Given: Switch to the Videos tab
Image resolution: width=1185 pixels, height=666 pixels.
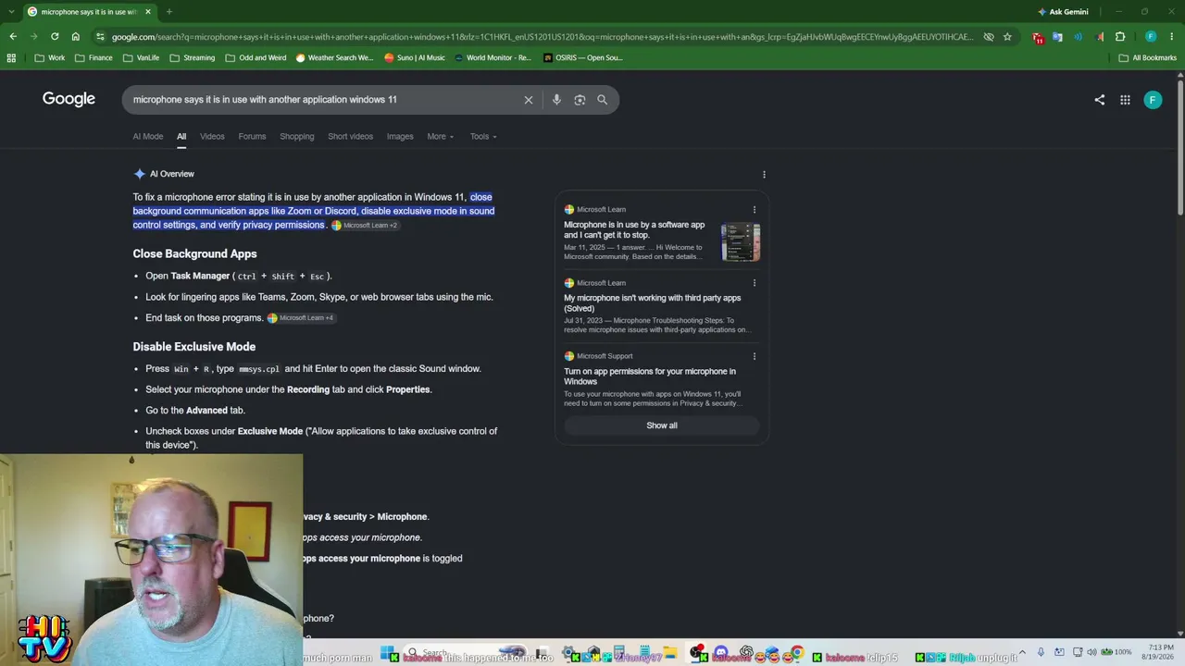Looking at the screenshot, I should [x=212, y=136].
